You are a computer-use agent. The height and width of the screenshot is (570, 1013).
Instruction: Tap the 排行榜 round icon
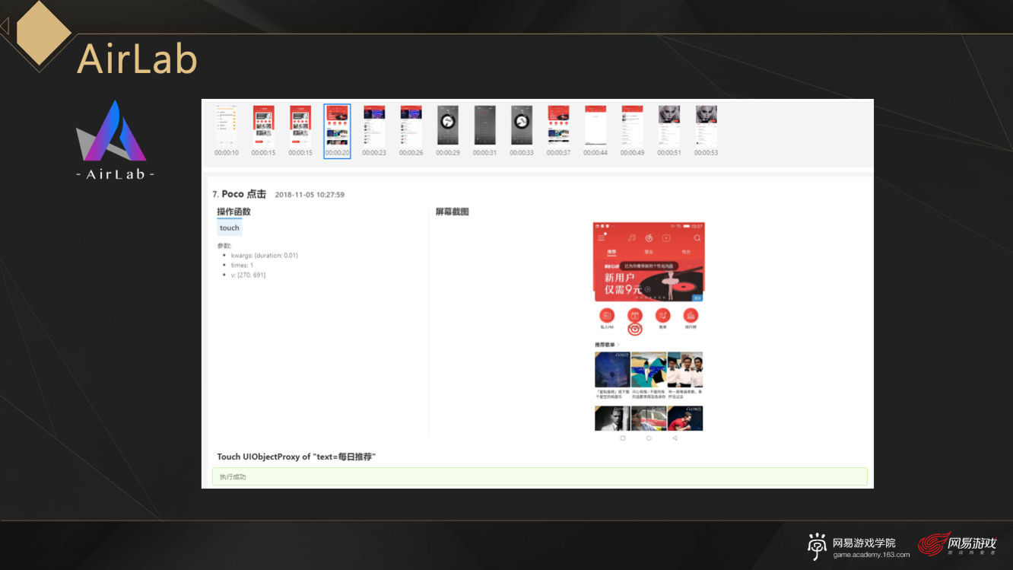[x=691, y=315]
